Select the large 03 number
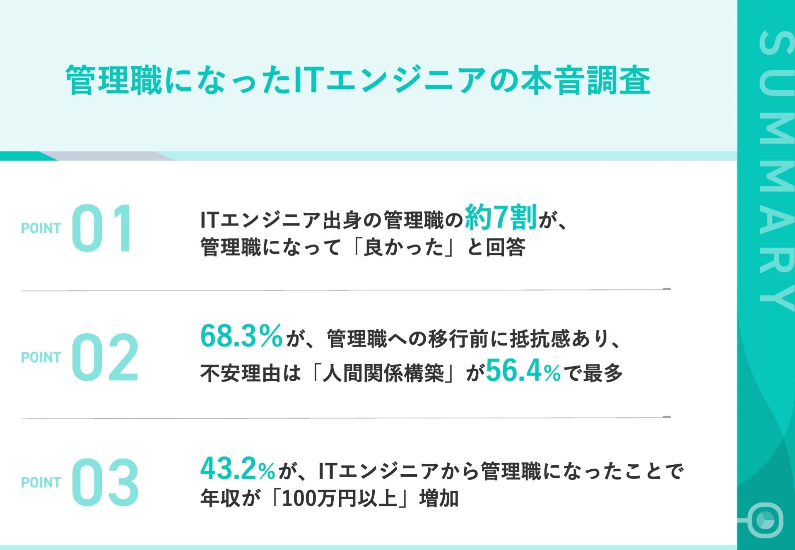 (x=105, y=483)
